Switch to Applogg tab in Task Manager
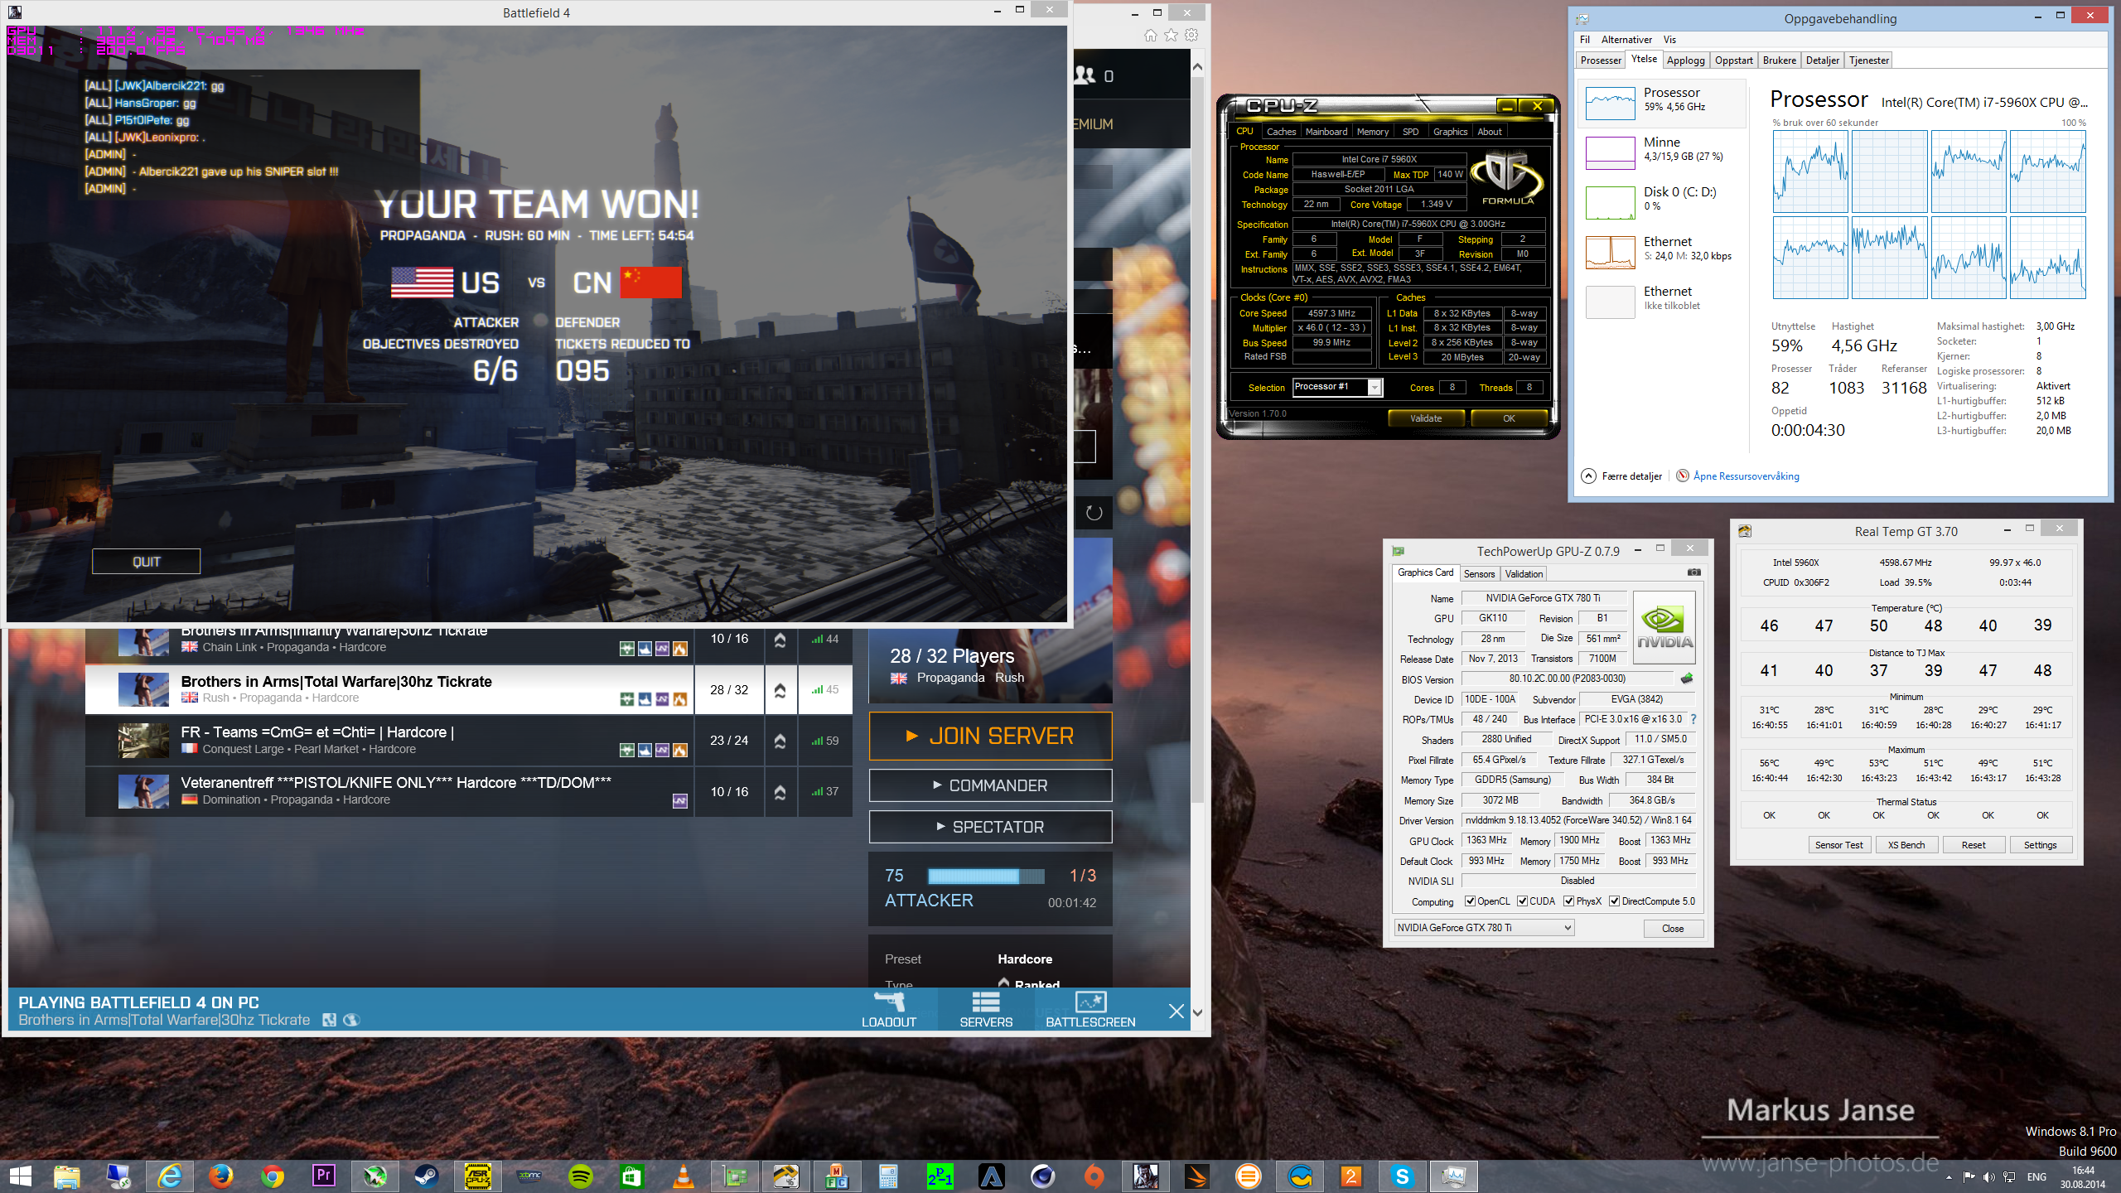Image resolution: width=2121 pixels, height=1193 pixels. pos(1685,60)
